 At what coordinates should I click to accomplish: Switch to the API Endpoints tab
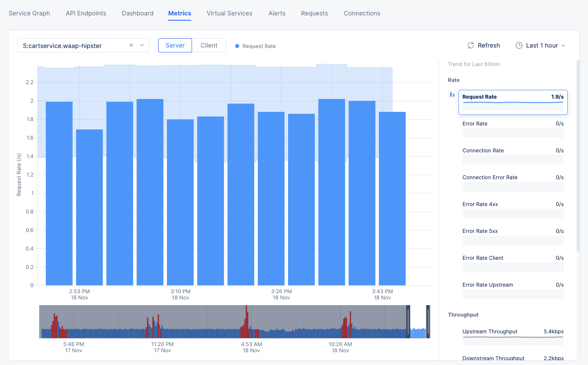tap(85, 13)
